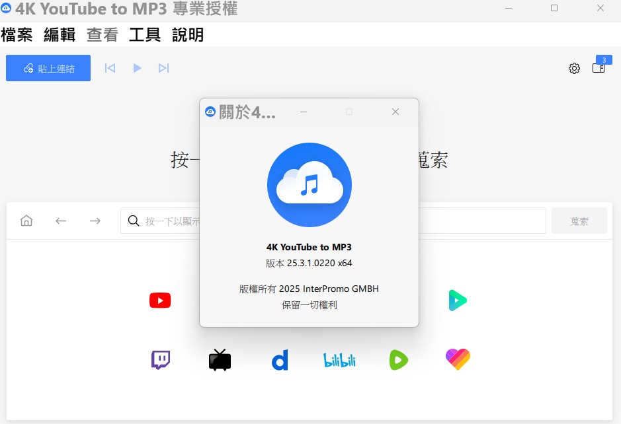Open the 檔案 menu

17,35
